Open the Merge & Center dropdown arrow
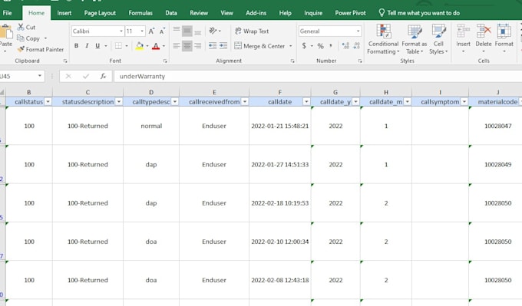 coord(291,46)
